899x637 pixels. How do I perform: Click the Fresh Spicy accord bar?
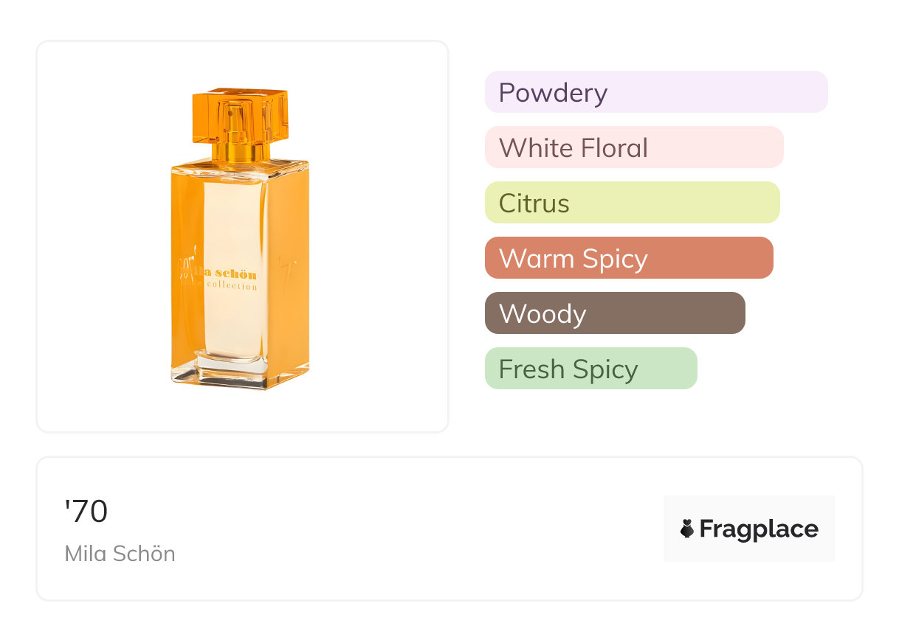click(590, 369)
